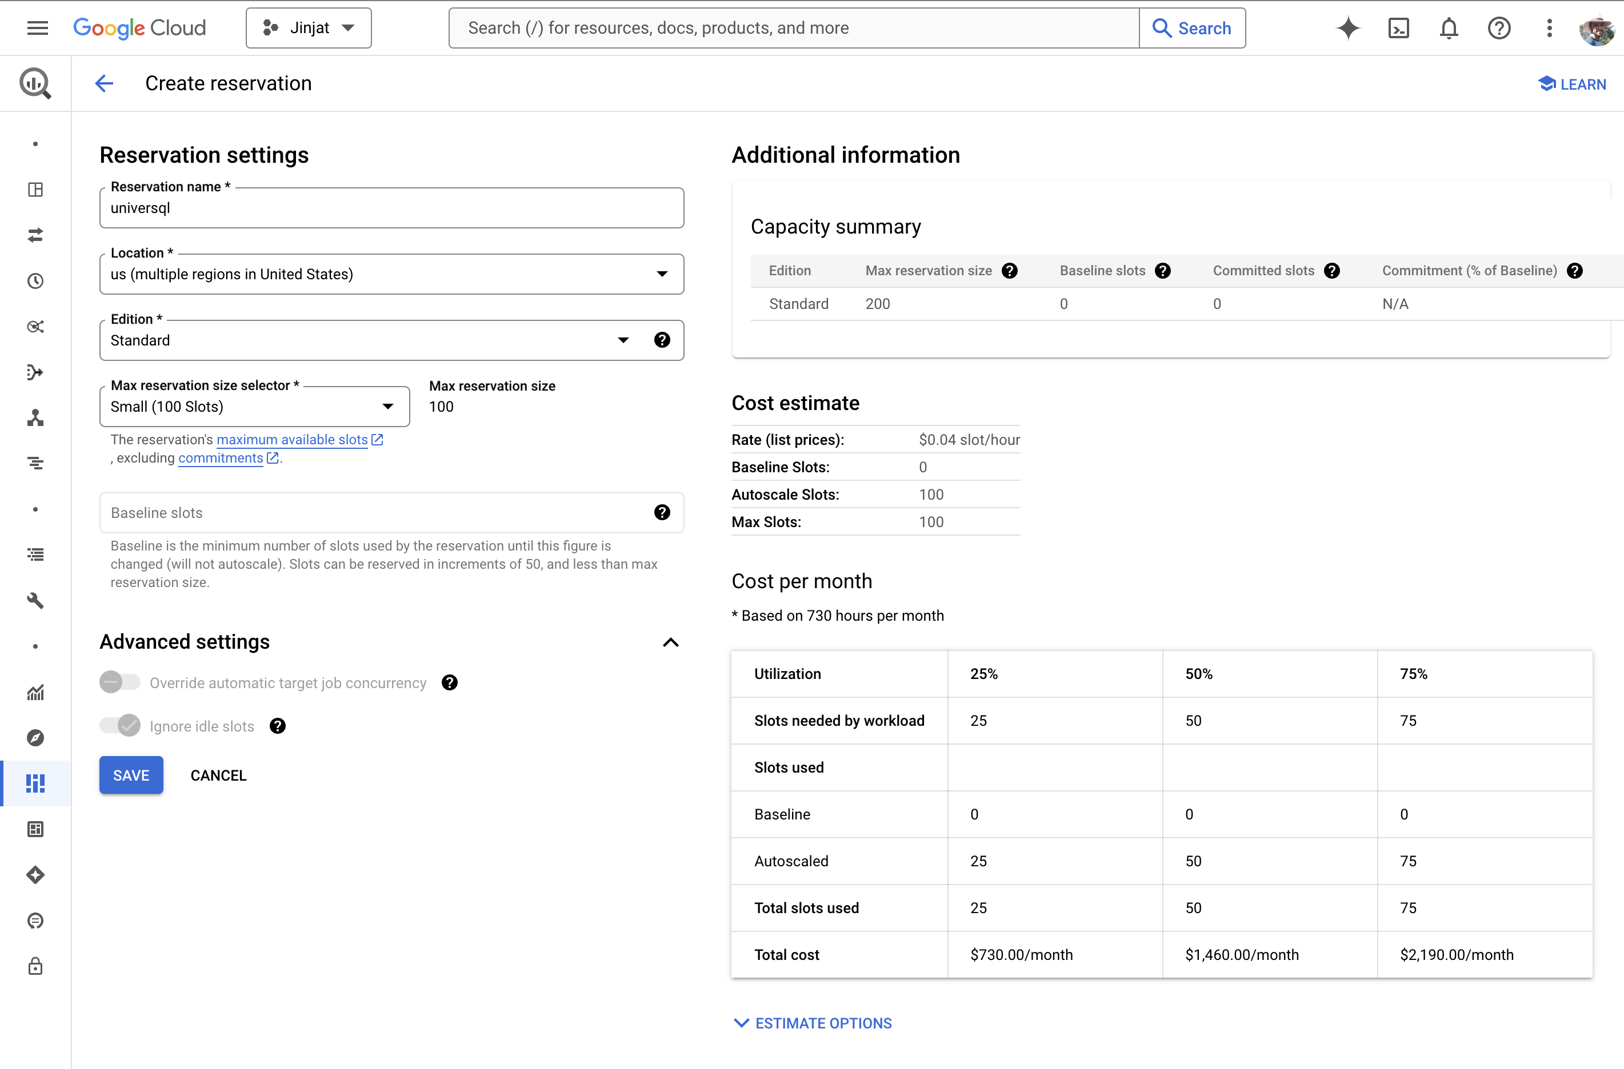Open the data transfers arrows icon in sidebar
Screen dimensions: 1624x1069
tap(35, 235)
